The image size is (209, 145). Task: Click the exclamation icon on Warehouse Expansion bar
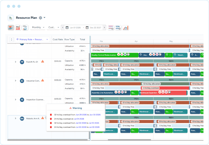(x=169, y=92)
